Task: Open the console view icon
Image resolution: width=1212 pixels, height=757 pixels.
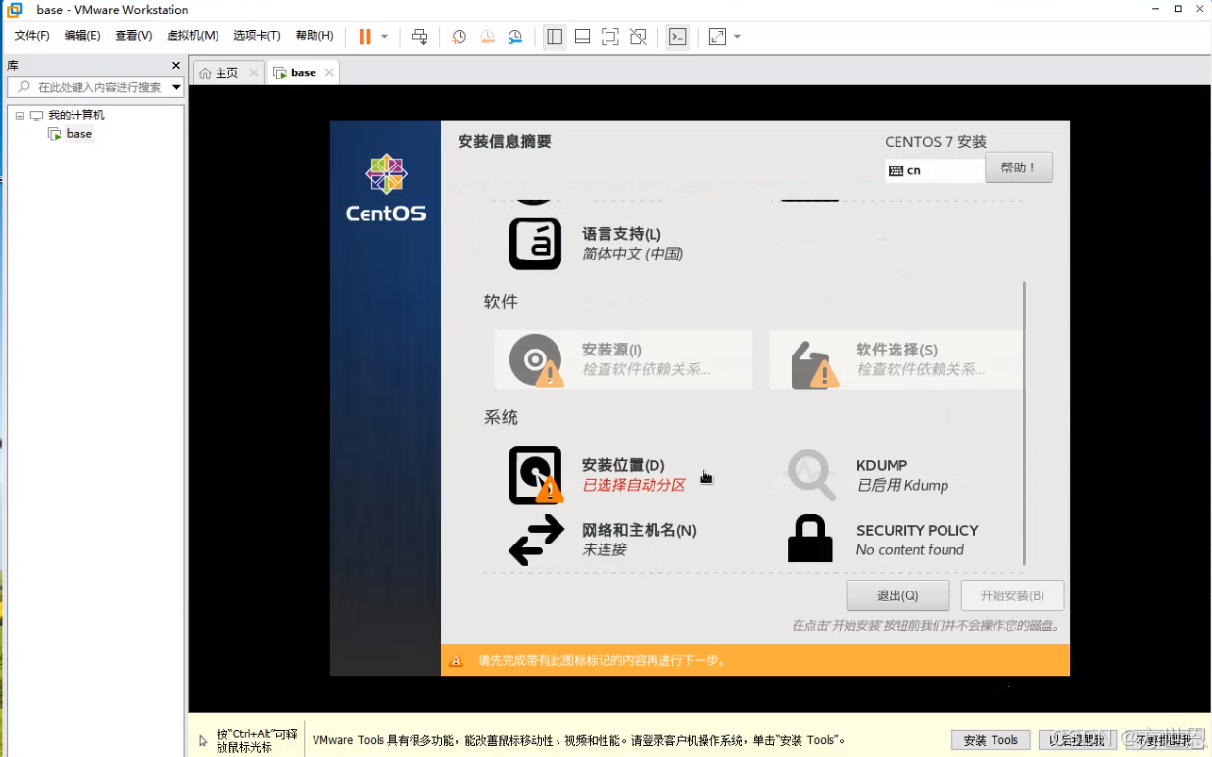Action: click(677, 36)
